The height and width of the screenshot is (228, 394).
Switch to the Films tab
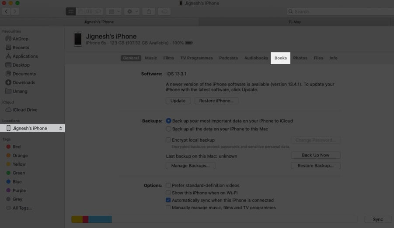169,58
